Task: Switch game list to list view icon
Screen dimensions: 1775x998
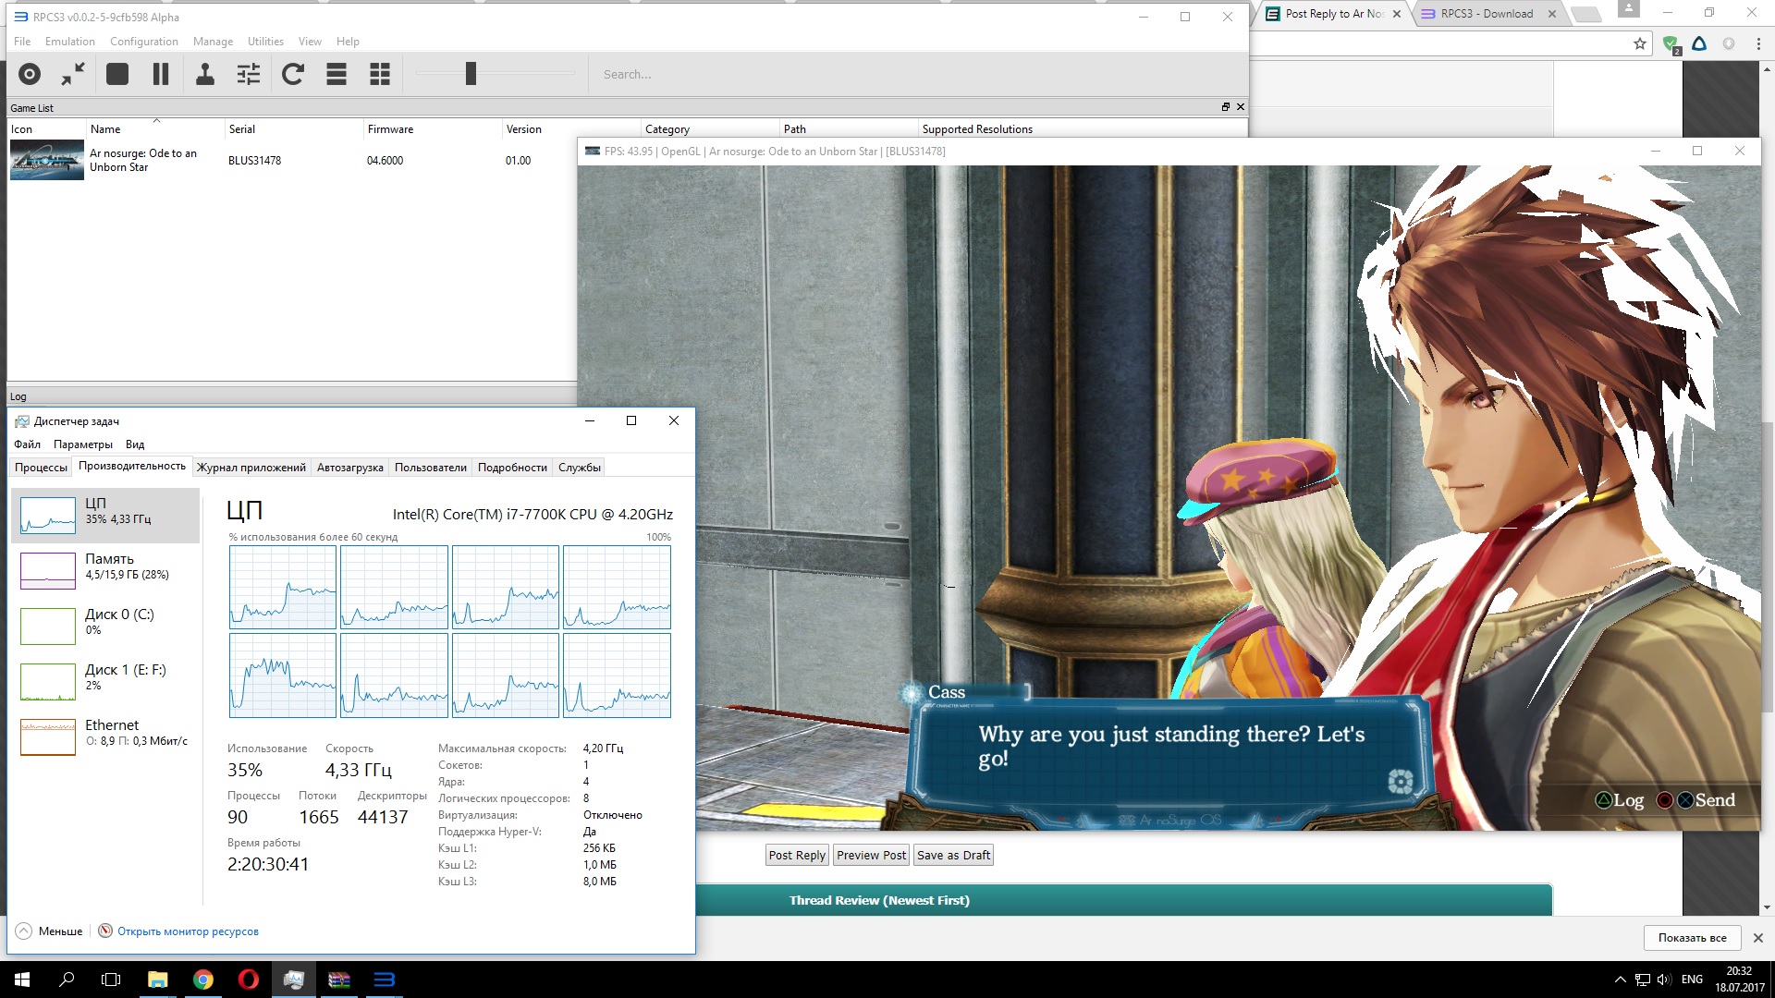Action: coord(337,74)
